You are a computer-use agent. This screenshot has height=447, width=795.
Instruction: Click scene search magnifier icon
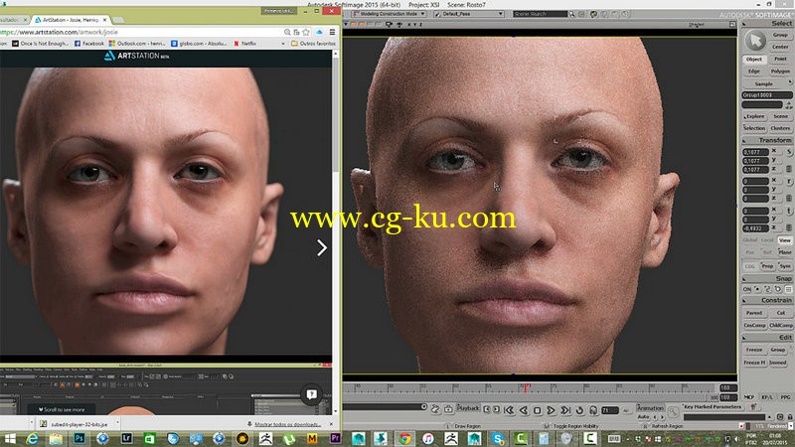click(572, 14)
